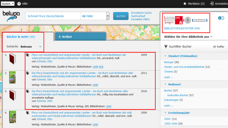Open the Anmelden login link
228x128 pixels.
222,4
